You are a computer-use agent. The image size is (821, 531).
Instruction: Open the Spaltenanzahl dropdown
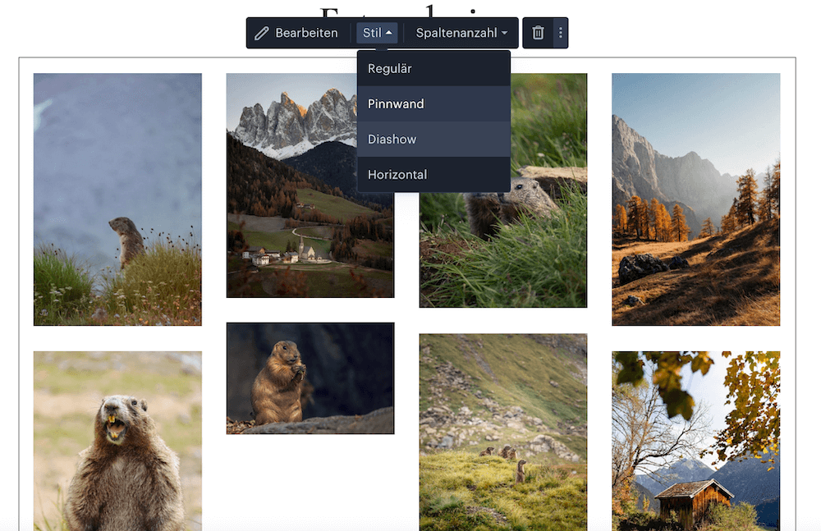461,33
